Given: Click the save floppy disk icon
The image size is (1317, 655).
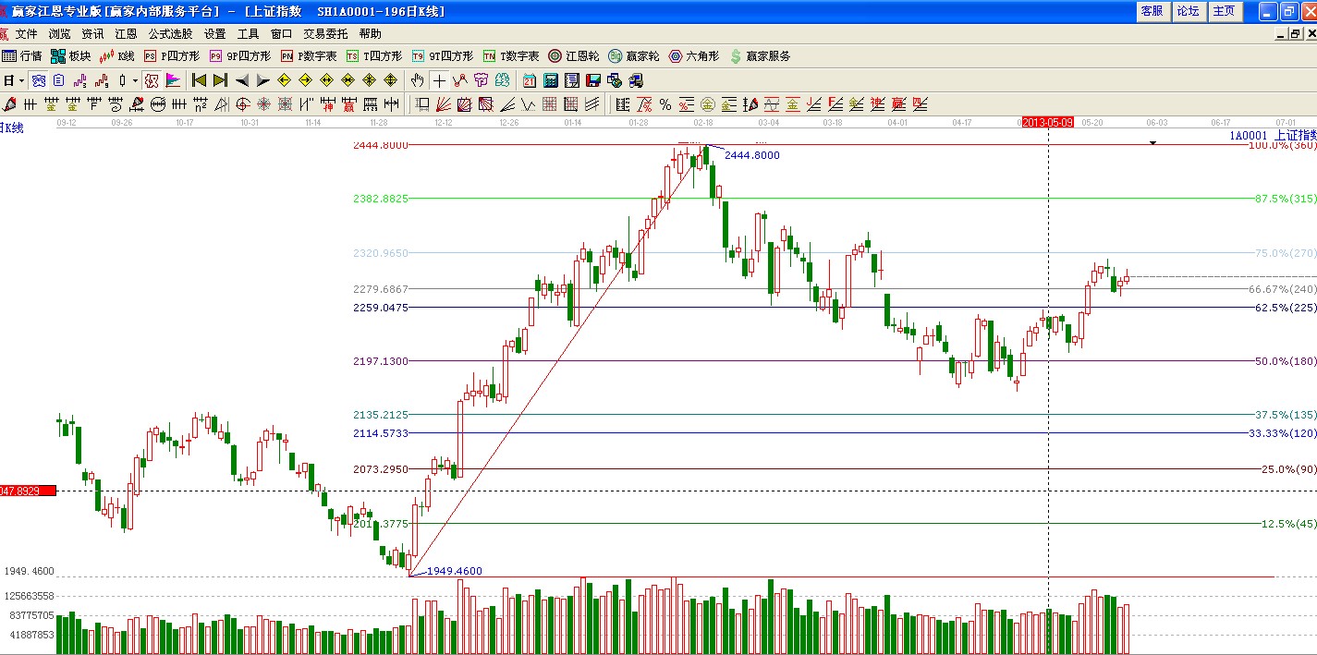Looking at the screenshot, I should click(x=592, y=80).
